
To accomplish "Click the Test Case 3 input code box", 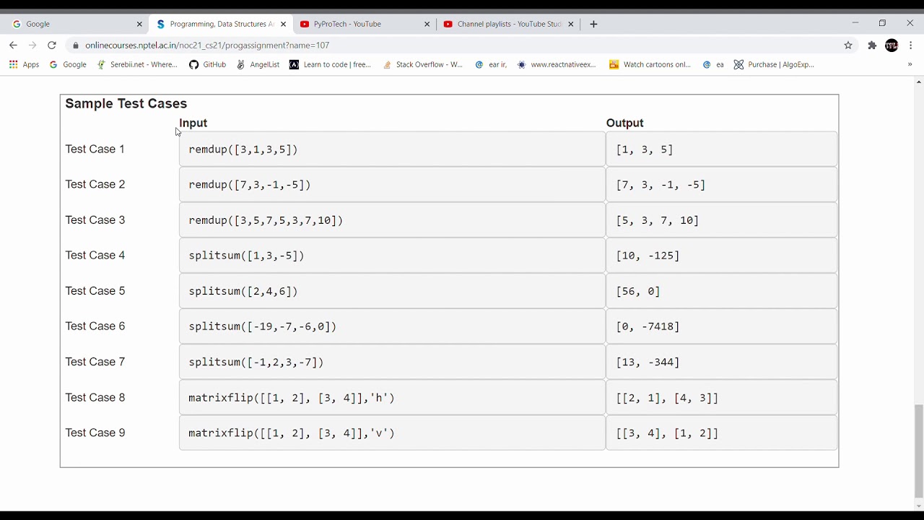I will coord(392,220).
